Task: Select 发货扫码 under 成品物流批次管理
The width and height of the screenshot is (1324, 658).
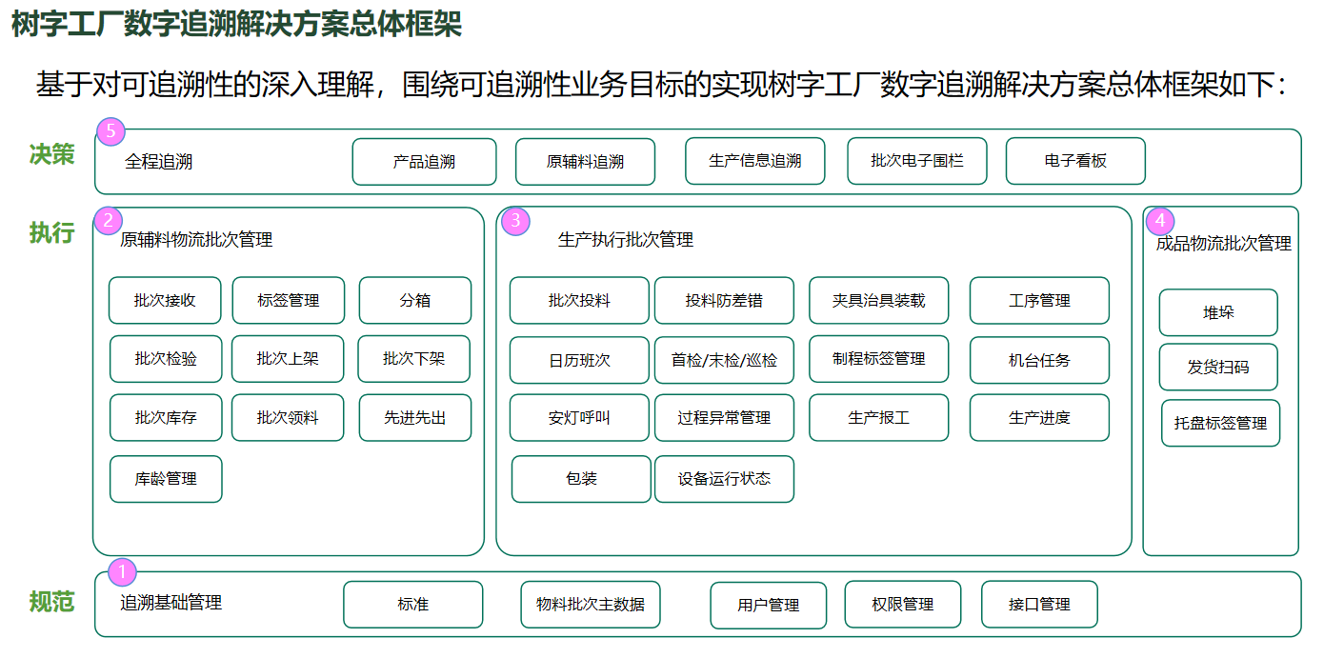Action: pyautogui.click(x=1220, y=368)
